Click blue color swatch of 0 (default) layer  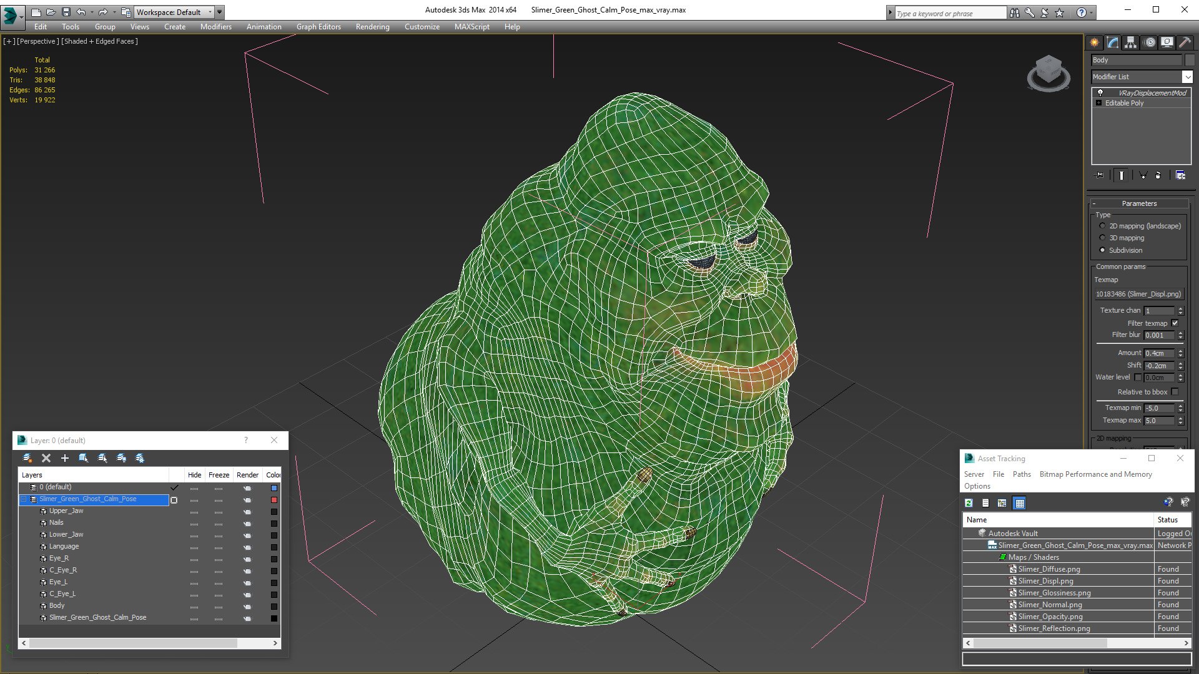click(x=274, y=488)
